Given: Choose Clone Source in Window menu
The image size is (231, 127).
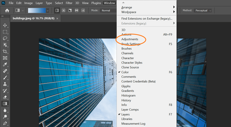Looking at the screenshot, I should pos(147,67).
